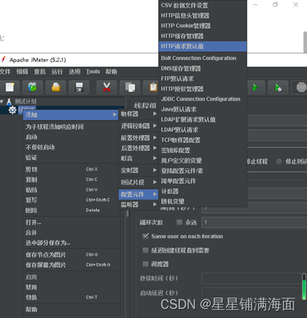
Task: Click the 持续时间（秒）input field
Action: point(253,279)
